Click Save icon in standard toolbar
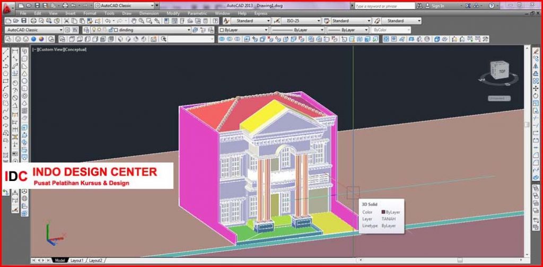This screenshot has width=543, height=267. [24, 21]
